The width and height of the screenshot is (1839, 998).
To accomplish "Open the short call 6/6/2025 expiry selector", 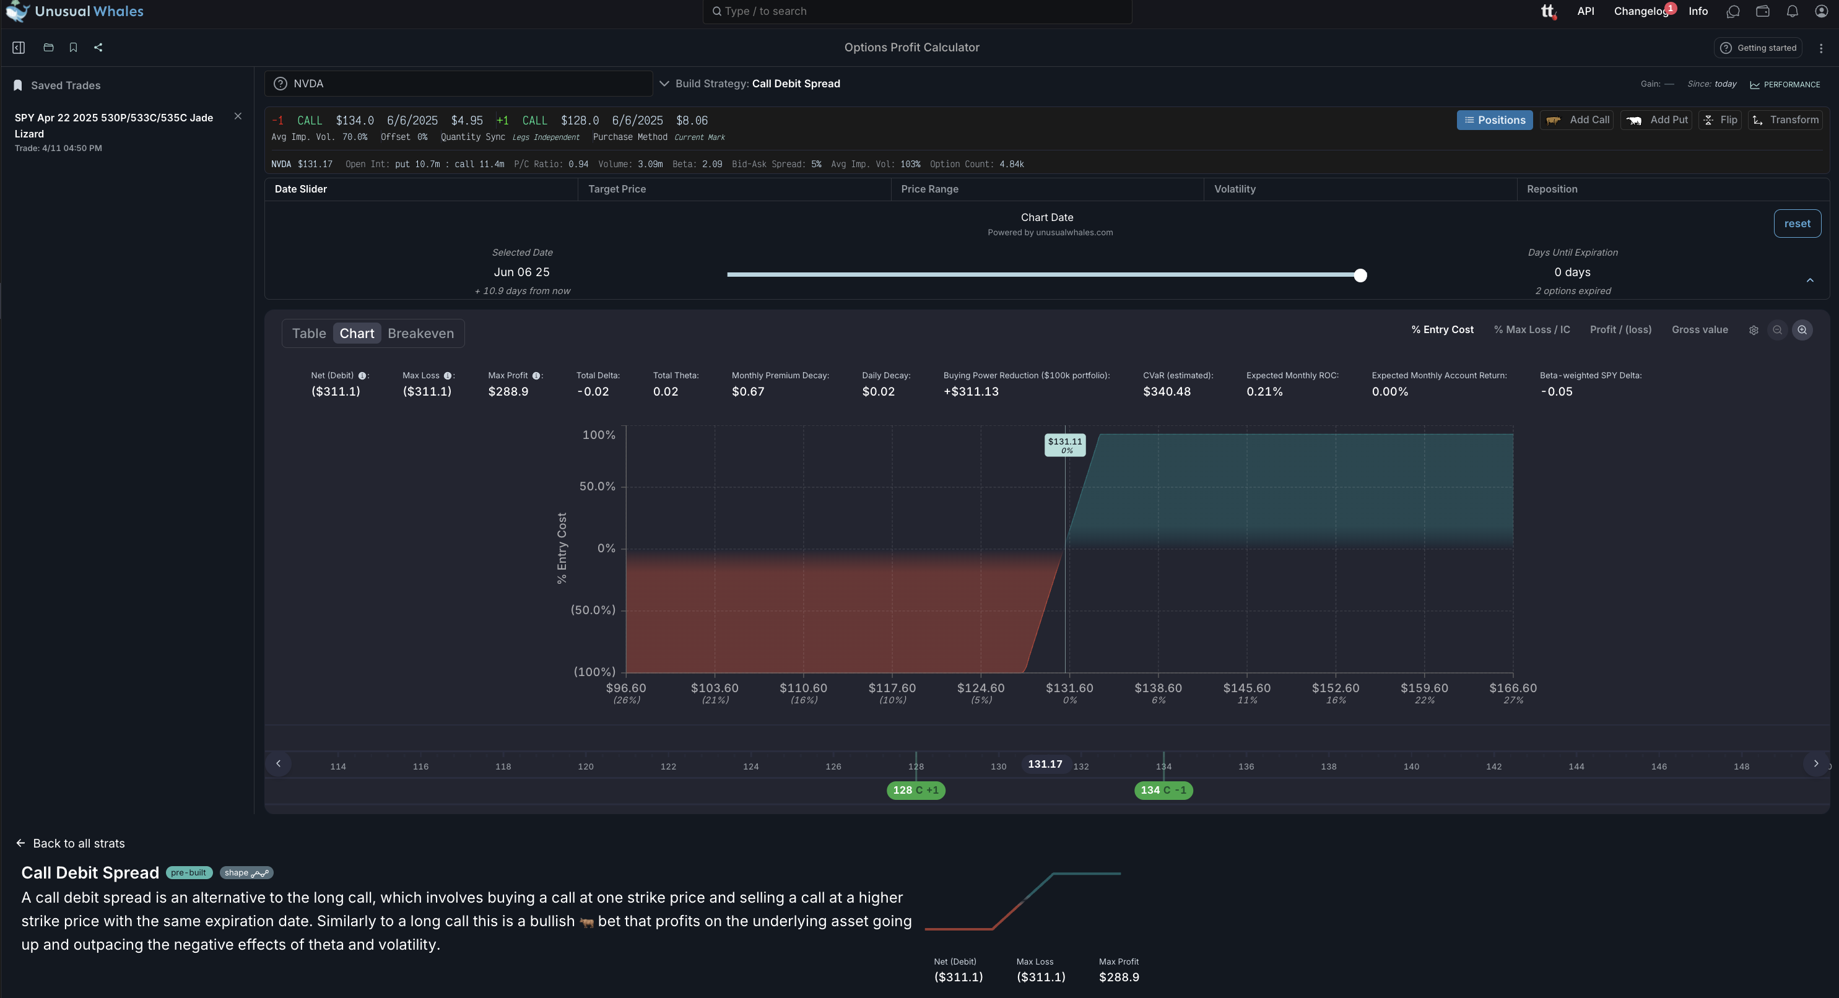I will (412, 121).
